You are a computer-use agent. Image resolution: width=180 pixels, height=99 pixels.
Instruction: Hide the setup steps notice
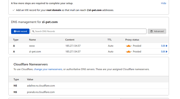pyautogui.click(x=164, y=3)
